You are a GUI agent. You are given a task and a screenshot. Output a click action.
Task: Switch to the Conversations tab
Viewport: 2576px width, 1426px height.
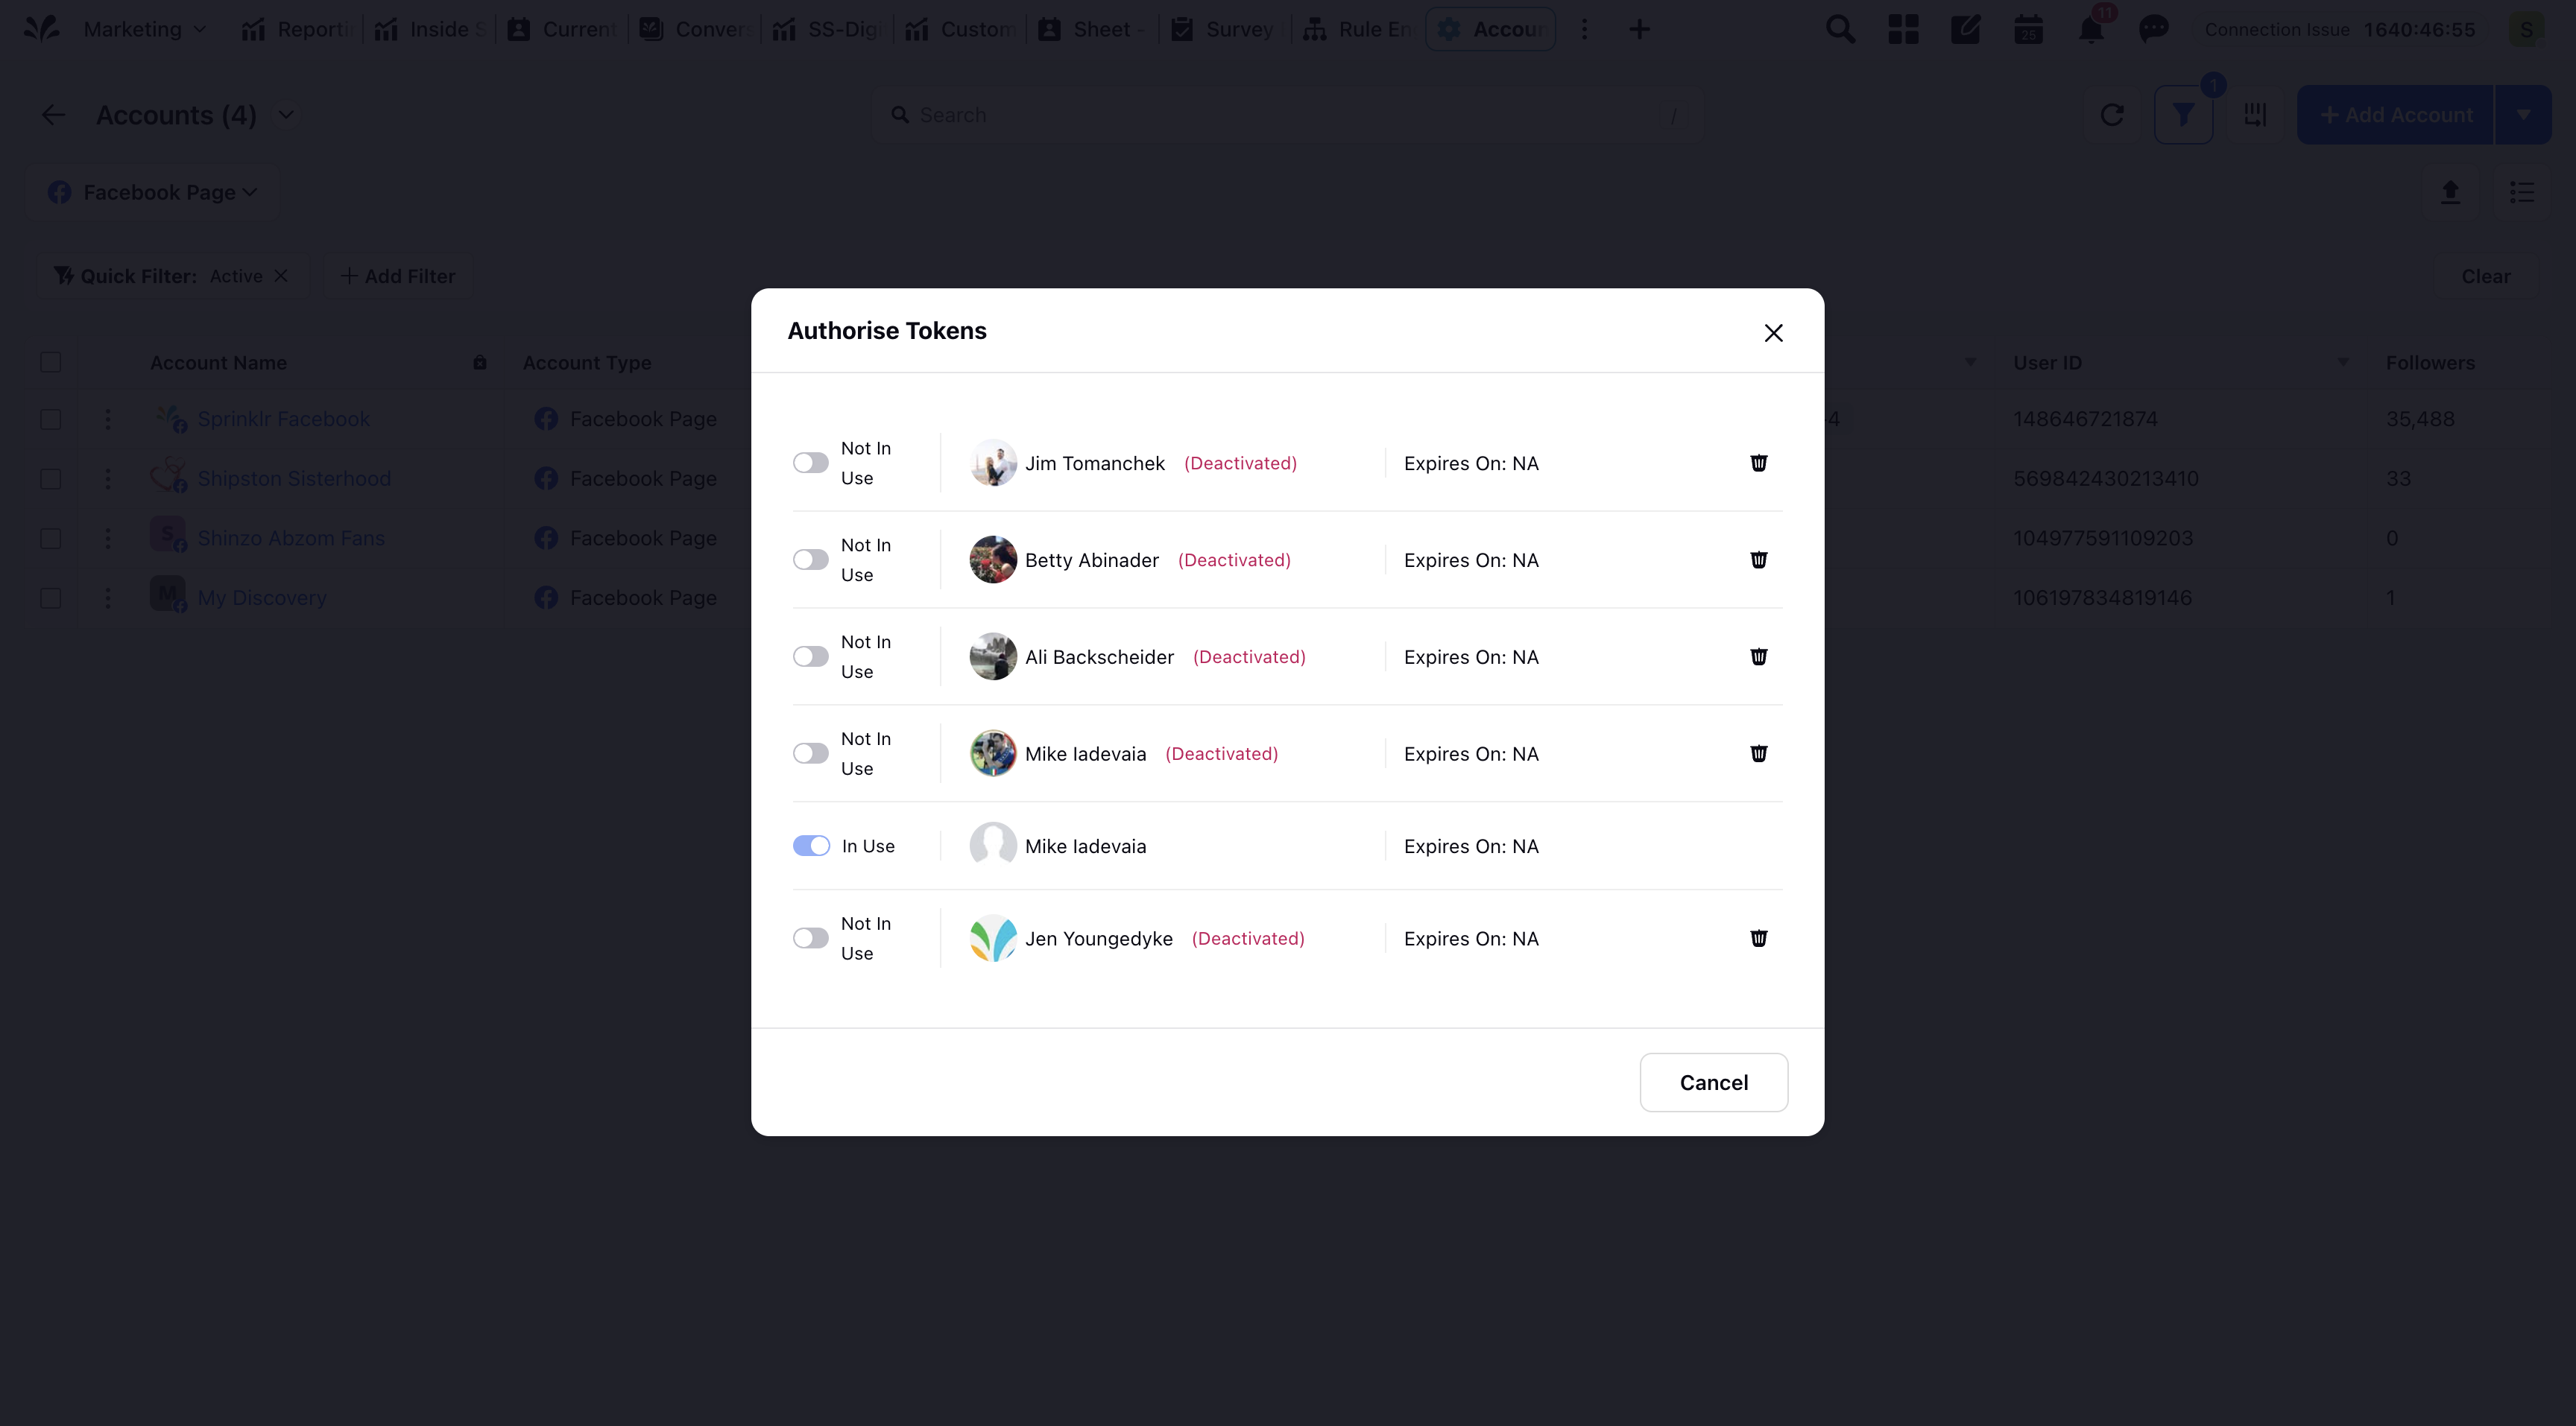point(695,29)
